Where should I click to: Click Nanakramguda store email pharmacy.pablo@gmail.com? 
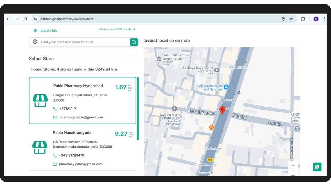point(81,164)
